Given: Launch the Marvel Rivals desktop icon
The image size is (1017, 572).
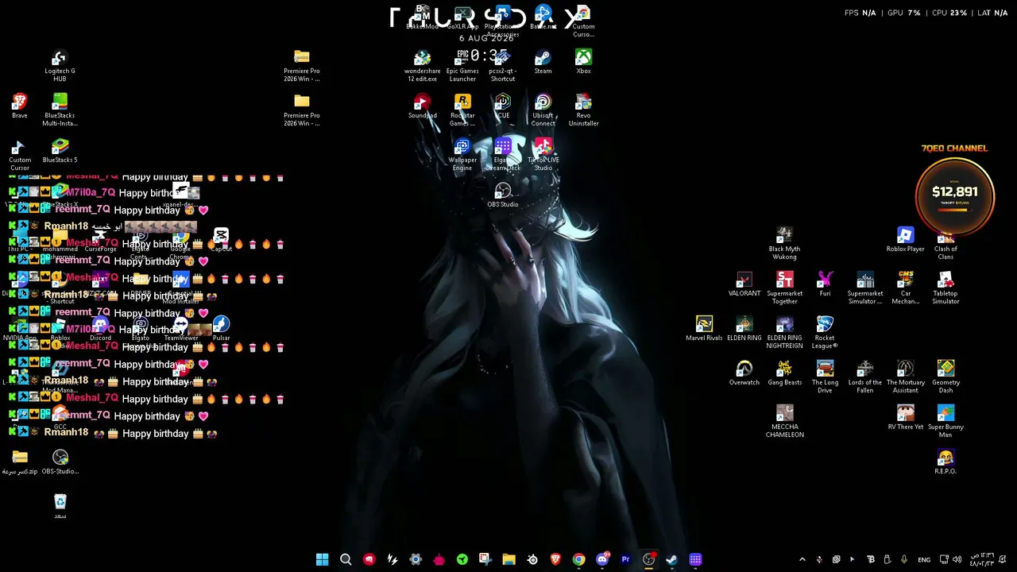Looking at the screenshot, I should click(704, 329).
